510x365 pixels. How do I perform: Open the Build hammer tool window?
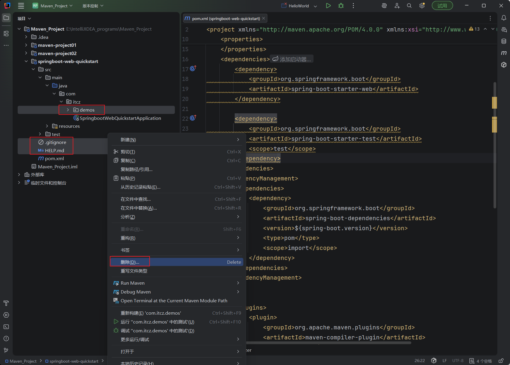pos(6,303)
